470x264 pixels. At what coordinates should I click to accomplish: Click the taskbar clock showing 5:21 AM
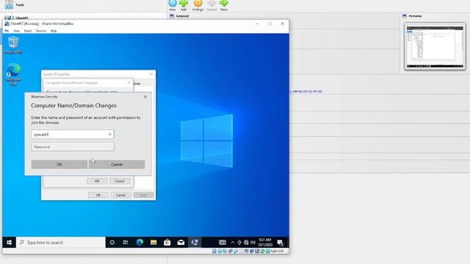[265, 242]
